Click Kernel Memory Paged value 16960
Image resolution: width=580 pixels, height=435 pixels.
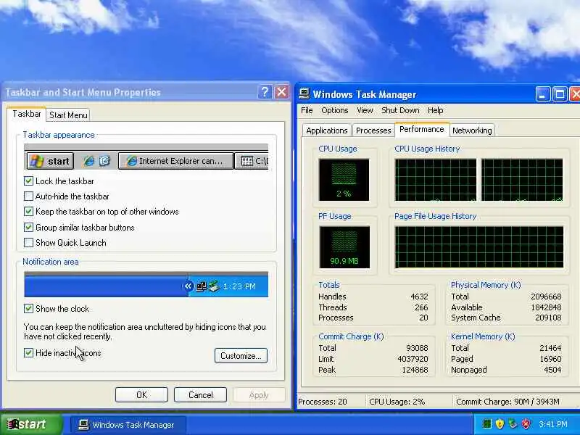(x=550, y=359)
